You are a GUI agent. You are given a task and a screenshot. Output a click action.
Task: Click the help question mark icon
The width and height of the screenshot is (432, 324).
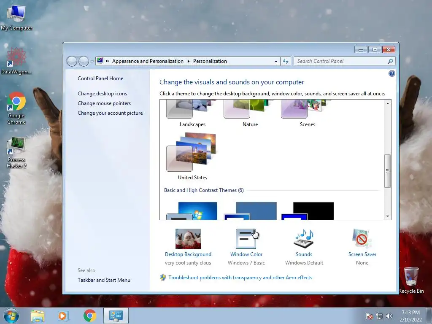point(391,73)
